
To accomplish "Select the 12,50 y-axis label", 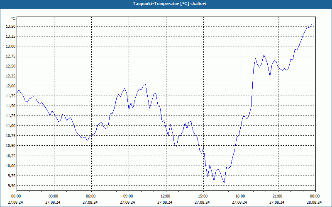I will pos(11,66).
